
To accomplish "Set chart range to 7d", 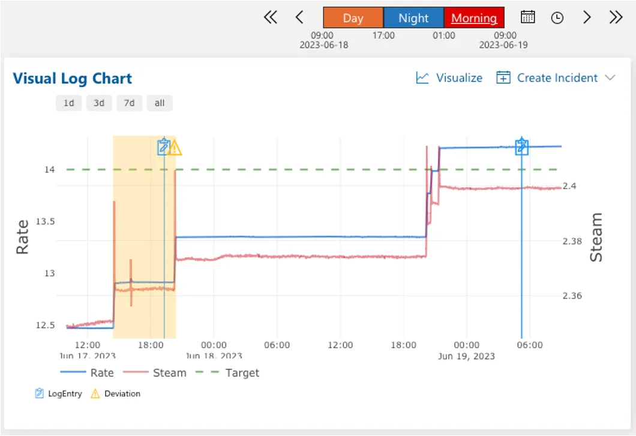I will (x=129, y=103).
